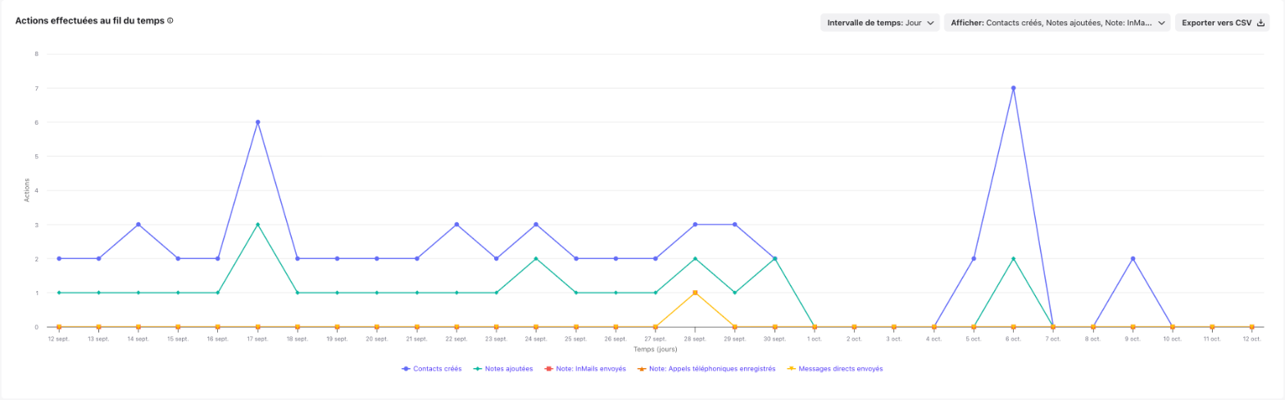Image resolution: width=1285 pixels, height=400 pixels.
Task: Click the download icon on Exporter vers CSV
Action: click(1260, 23)
